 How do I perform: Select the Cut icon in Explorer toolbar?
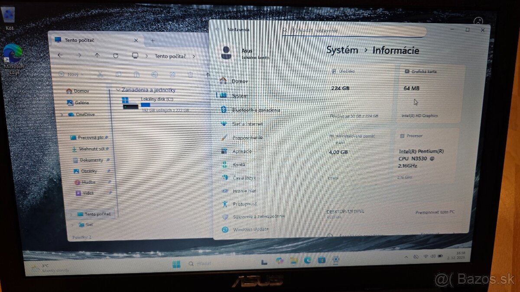100,74
